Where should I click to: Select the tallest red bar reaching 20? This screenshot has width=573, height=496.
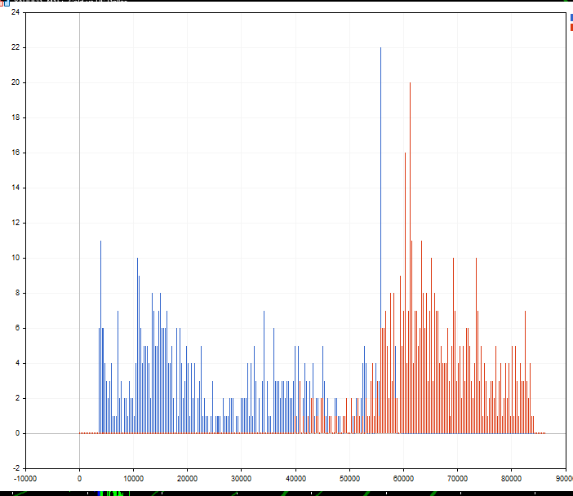coord(410,258)
